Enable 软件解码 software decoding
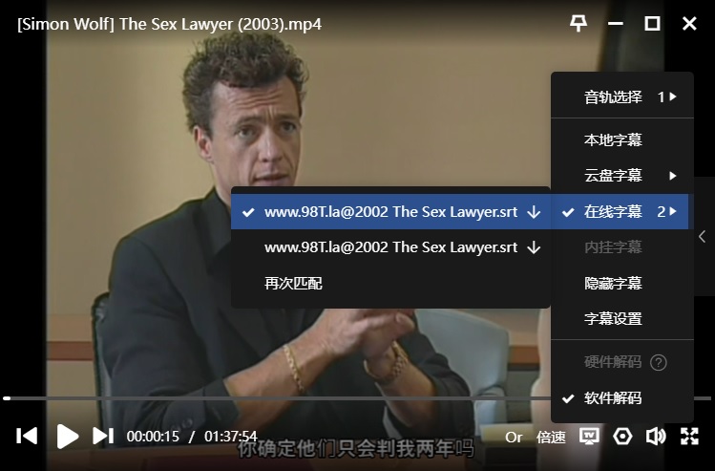 pos(613,398)
